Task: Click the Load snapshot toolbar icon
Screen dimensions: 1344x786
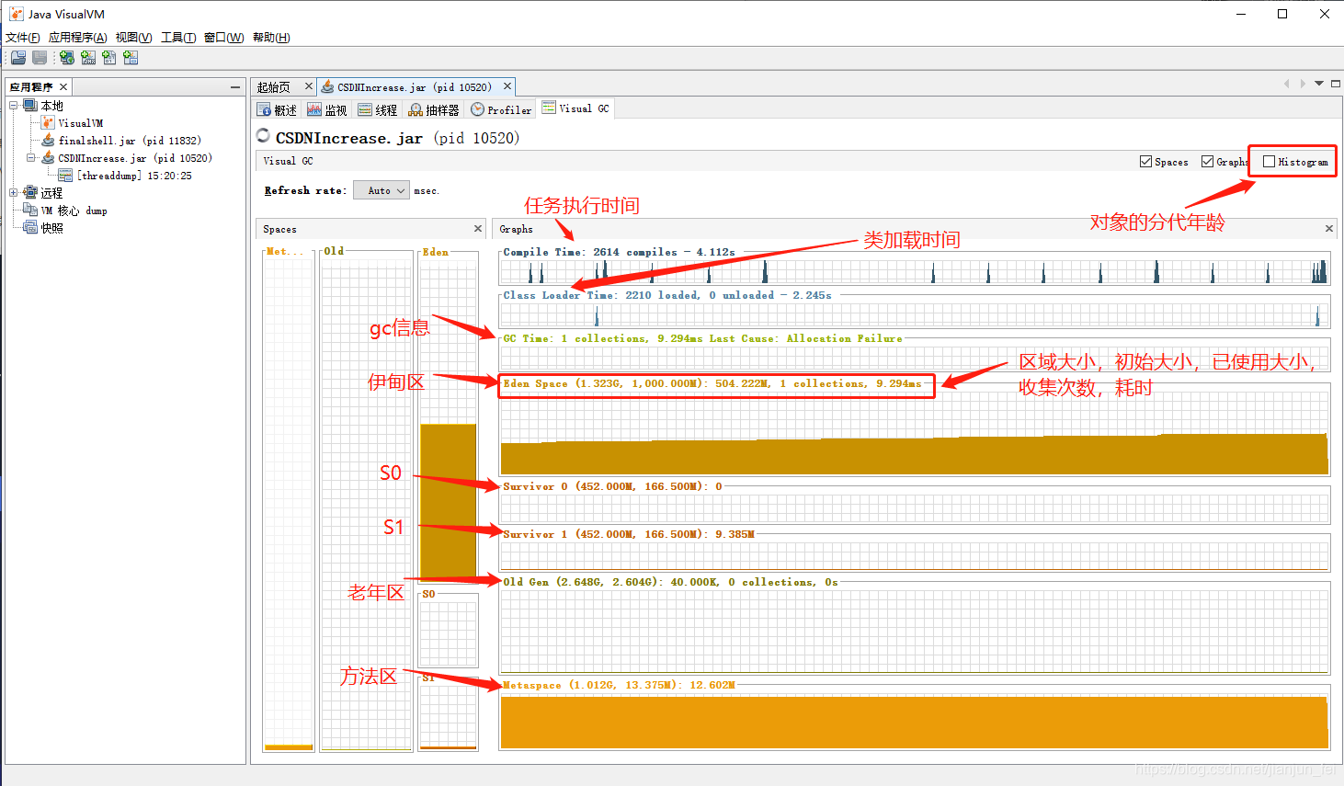Action: click(17, 58)
